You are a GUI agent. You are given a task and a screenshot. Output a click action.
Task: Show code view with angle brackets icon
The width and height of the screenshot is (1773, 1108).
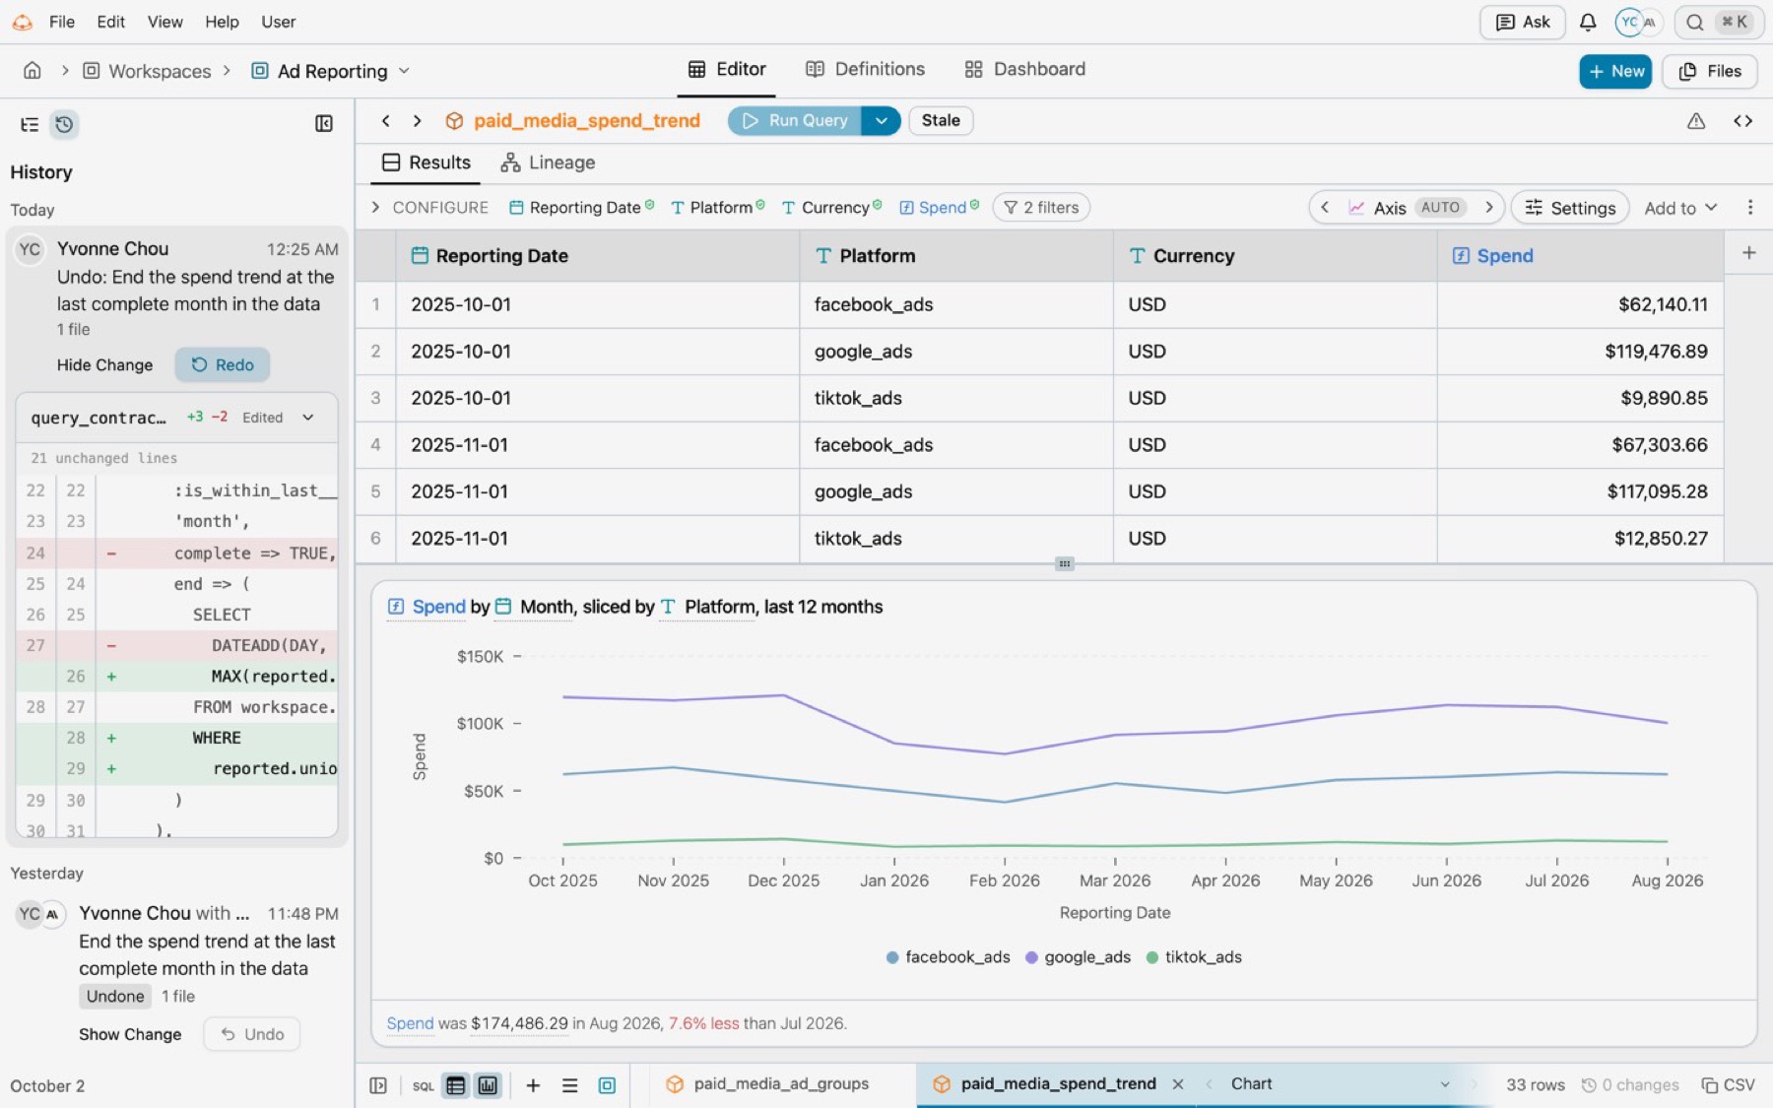1742,120
